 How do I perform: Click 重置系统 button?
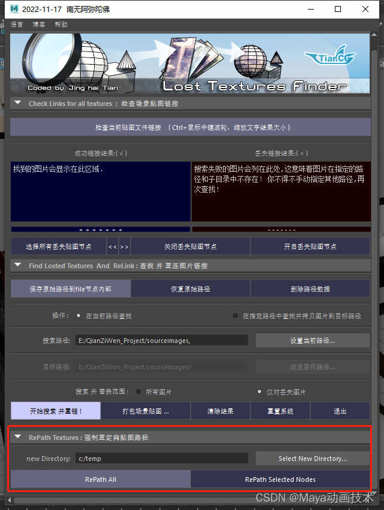click(280, 411)
